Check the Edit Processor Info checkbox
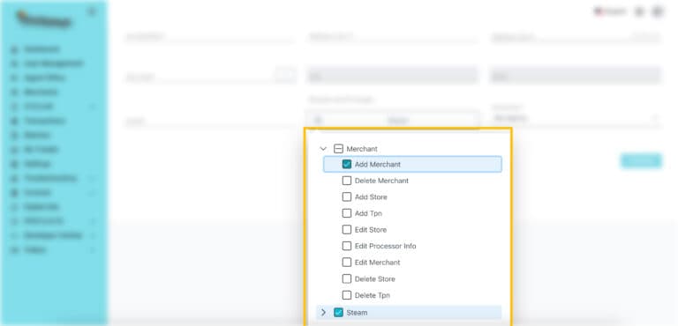Viewport: 678px width, 326px height. coord(347,246)
